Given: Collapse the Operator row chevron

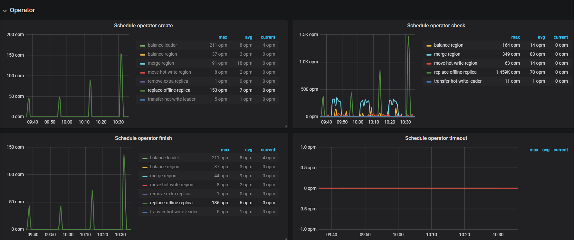Looking at the screenshot, I should click(x=5, y=11).
